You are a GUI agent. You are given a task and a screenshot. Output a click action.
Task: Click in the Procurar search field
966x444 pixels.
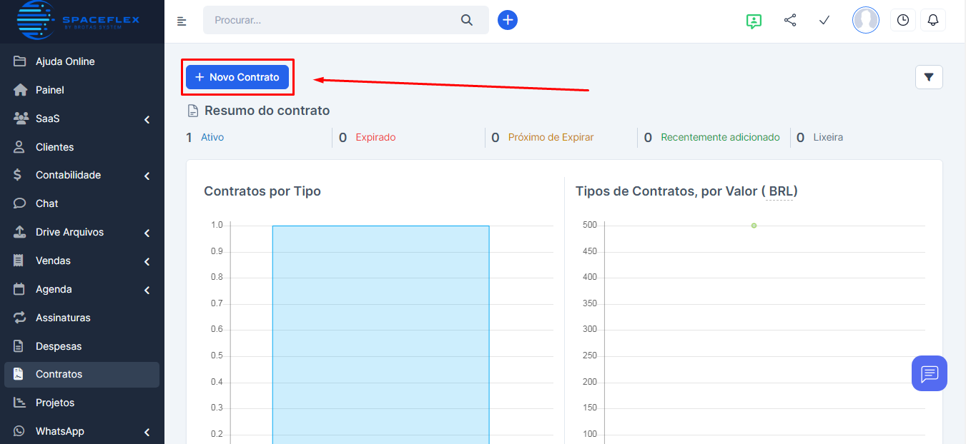coord(332,20)
